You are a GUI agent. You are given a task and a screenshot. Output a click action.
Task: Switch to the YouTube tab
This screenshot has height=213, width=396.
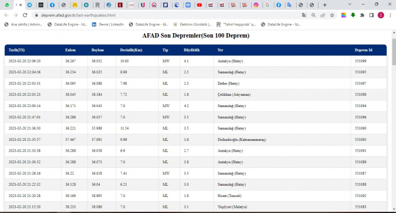(x=200, y=5)
